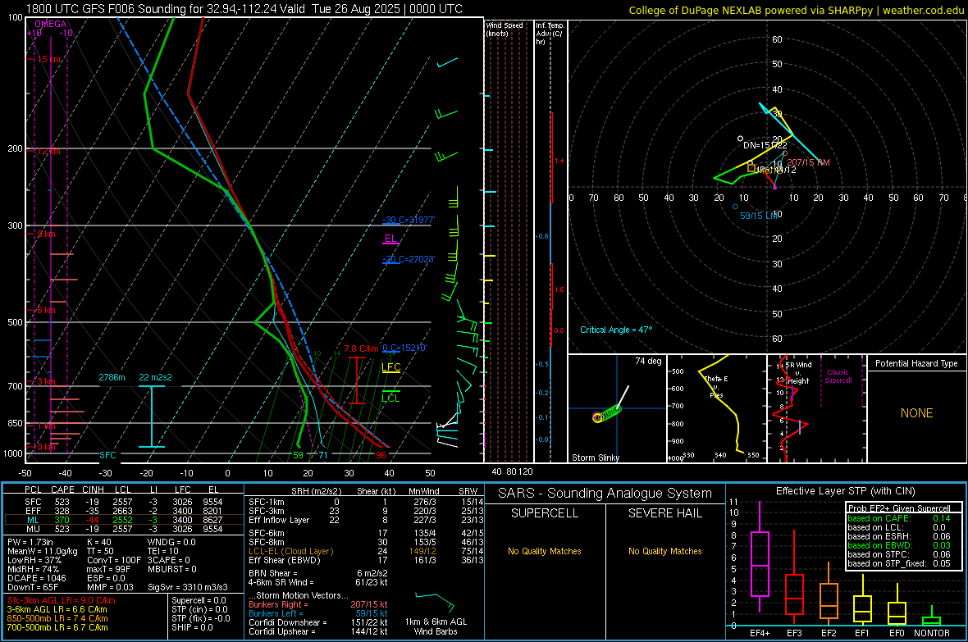Click the 'DN=151/22' hodograph label

tap(765, 145)
